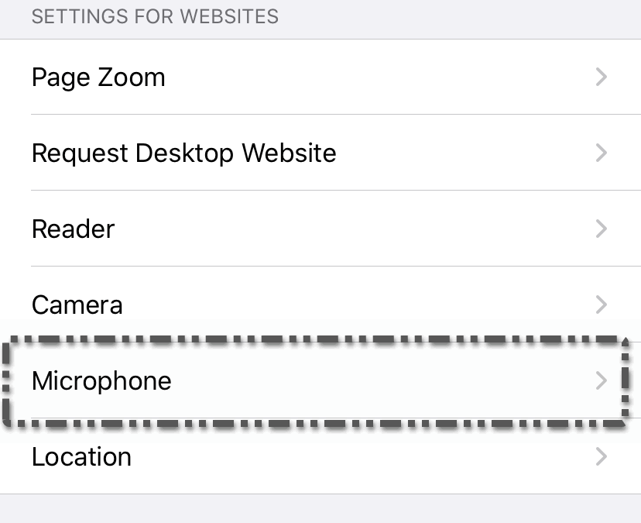Select the Location disclosure arrow
Image resolution: width=641 pixels, height=523 pixels.
point(601,456)
